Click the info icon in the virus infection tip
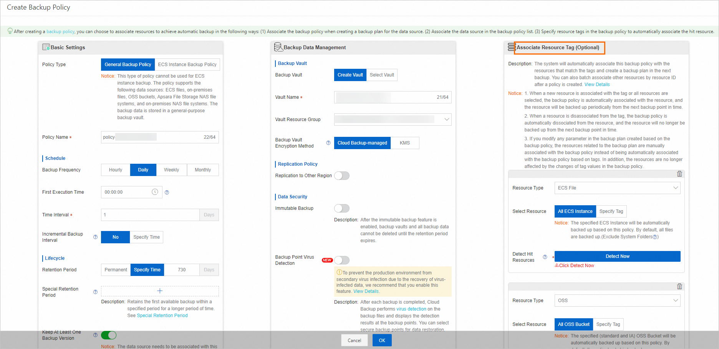This screenshot has width=719, height=349. [x=339, y=273]
